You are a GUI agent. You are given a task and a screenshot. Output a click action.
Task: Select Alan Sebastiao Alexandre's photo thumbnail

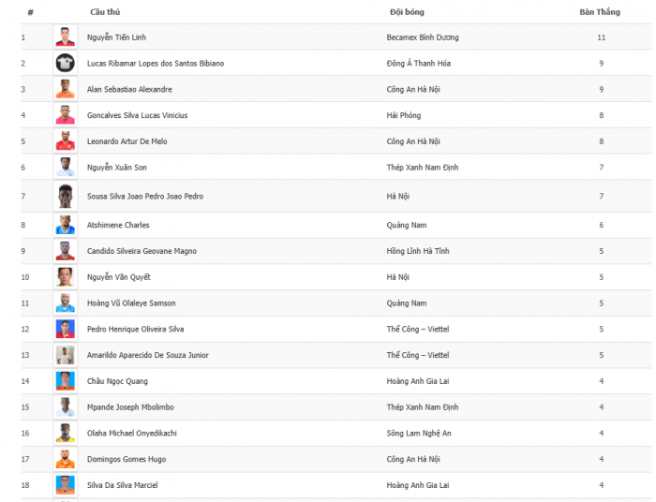point(66,89)
